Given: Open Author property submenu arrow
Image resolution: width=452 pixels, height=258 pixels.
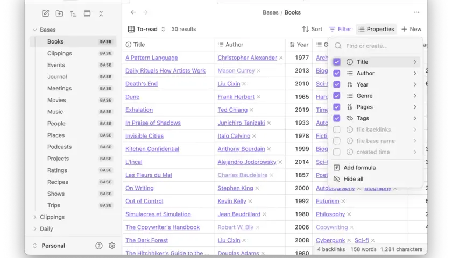Looking at the screenshot, I should 415,73.
